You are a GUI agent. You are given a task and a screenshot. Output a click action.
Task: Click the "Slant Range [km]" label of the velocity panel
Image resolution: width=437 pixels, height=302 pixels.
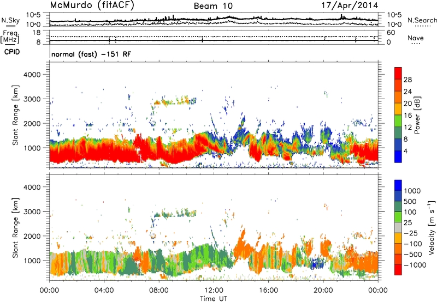(15, 227)
